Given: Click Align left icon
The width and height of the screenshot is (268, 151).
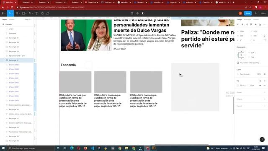Looking at the screenshot, I should (237, 24).
